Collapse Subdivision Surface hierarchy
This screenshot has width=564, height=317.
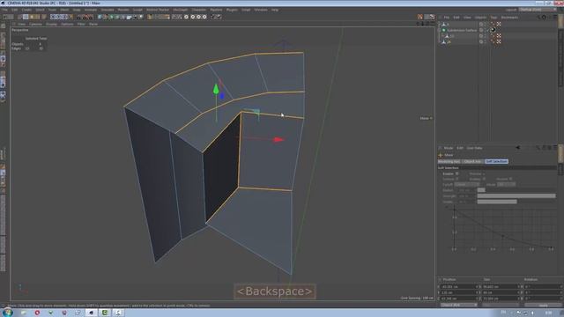point(439,30)
